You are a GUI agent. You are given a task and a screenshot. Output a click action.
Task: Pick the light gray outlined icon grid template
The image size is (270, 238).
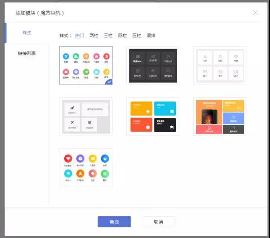pos(220,66)
